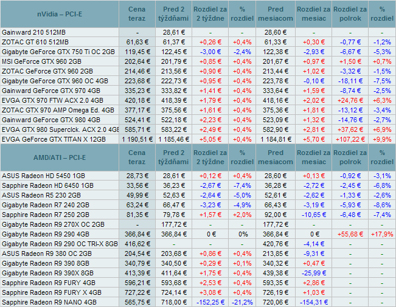Click "-3,00 €" in the GTX 750 Ti row
This screenshot has height=307, width=396.
(210, 52)
